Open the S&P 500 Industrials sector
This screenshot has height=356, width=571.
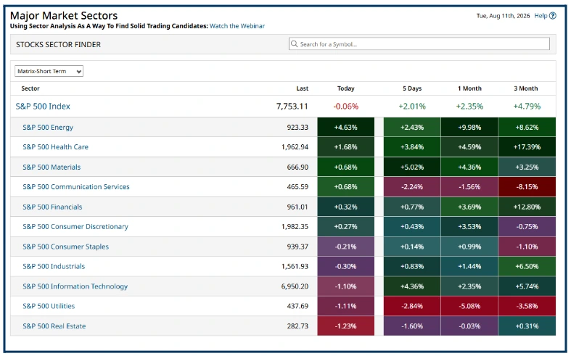[x=54, y=266]
